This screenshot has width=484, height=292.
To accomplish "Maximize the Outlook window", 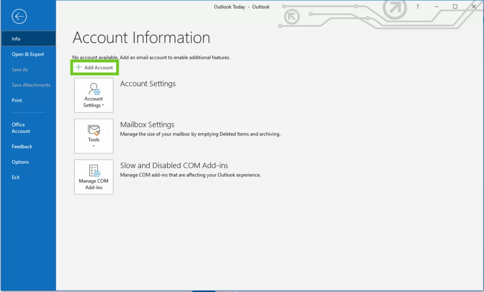I will [x=455, y=7].
